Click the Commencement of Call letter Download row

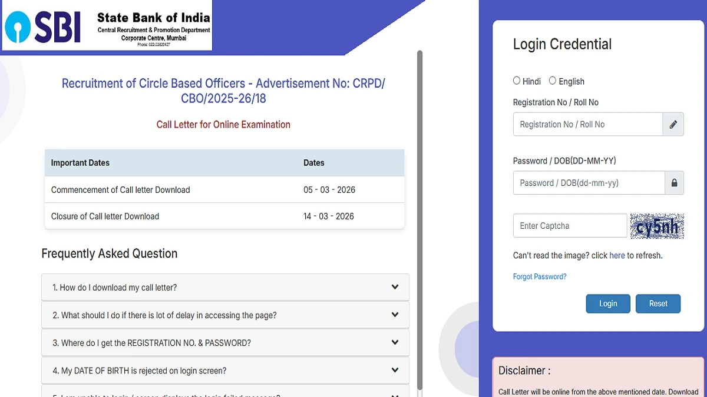(224, 189)
